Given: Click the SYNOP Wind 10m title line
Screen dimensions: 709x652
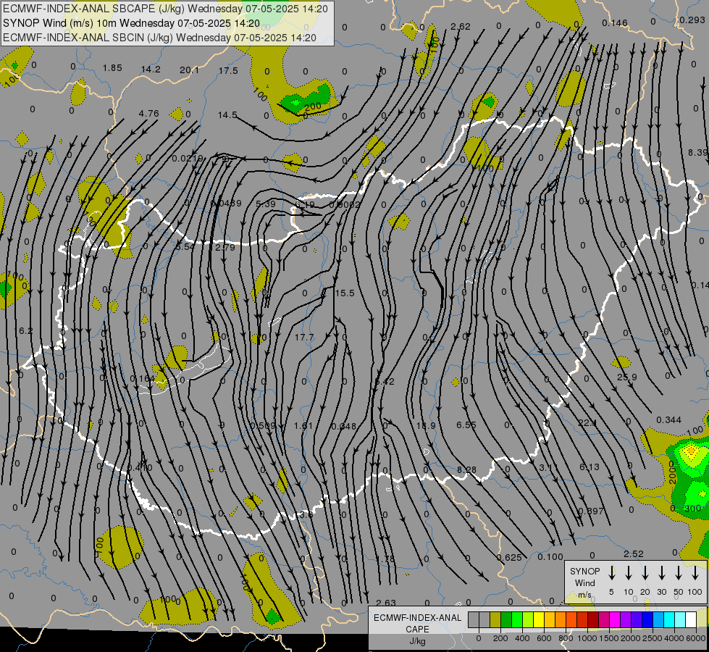Looking at the screenshot, I should point(131,23).
